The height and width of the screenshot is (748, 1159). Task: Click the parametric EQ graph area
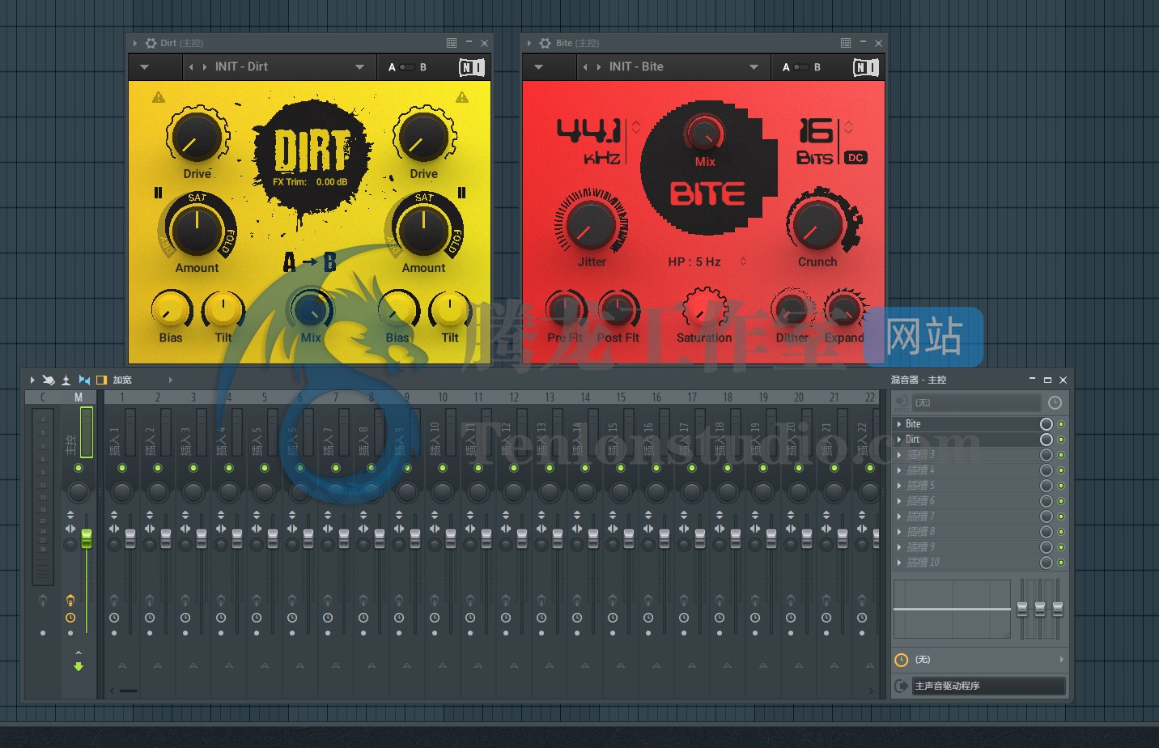[x=952, y=609]
